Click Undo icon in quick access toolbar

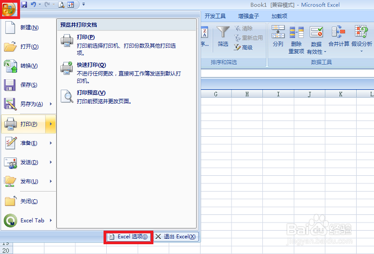(33, 4)
